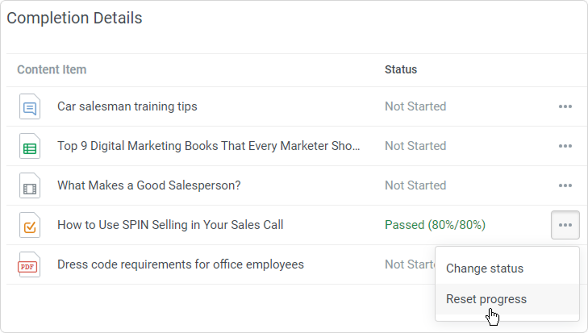Open What Makes a Good Salesperson? item
The height and width of the screenshot is (333, 588).
[149, 185]
